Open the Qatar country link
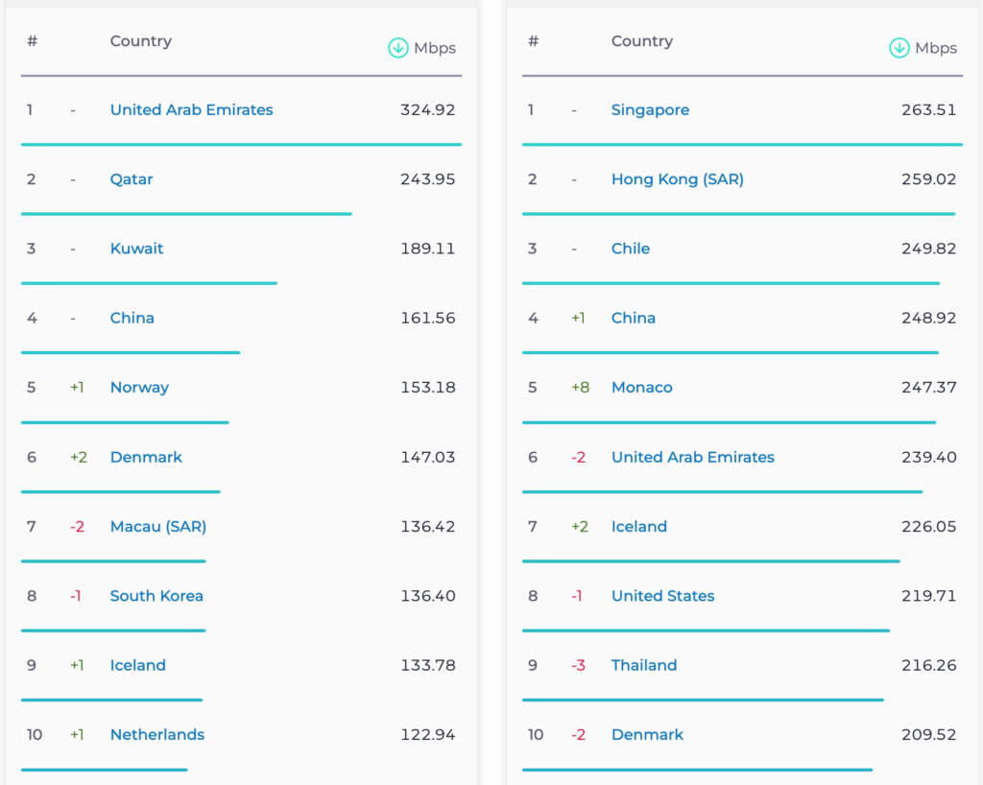The width and height of the screenshot is (983, 785). tap(132, 179)
